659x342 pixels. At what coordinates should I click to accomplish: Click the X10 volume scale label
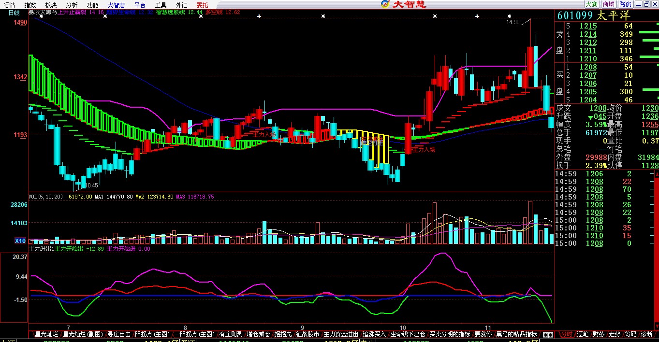click(20, 241)
